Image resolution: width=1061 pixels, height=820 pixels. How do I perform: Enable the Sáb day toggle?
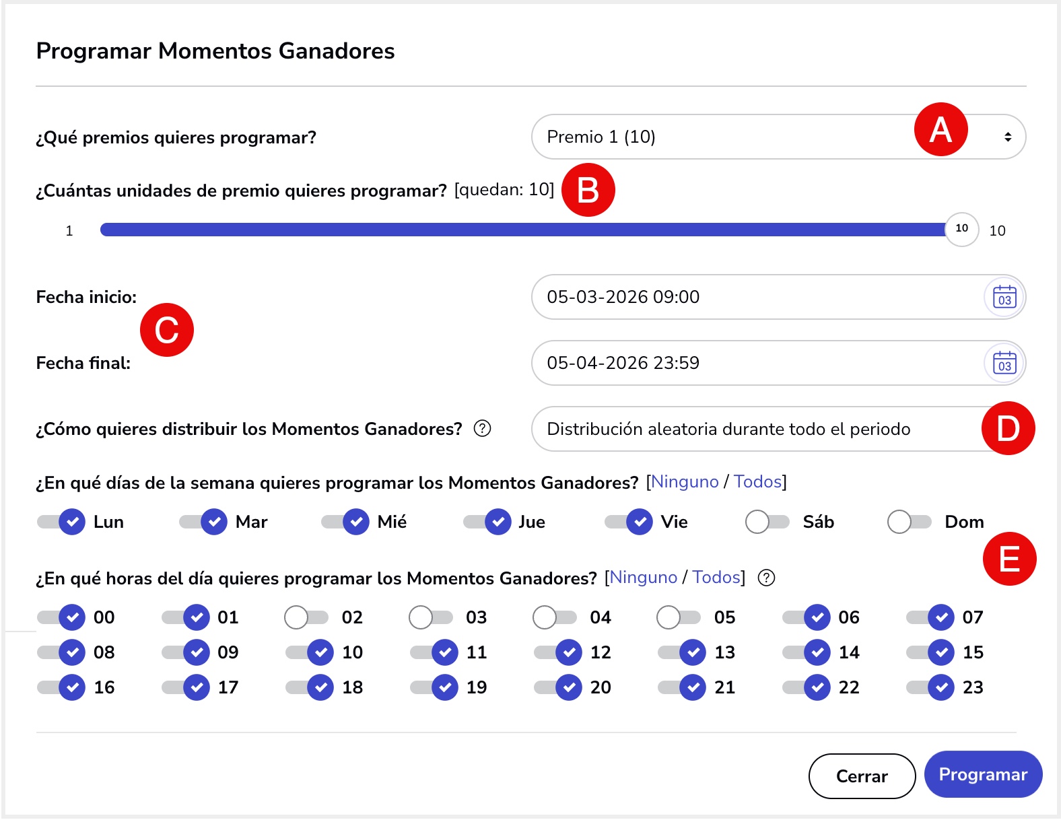point(766,521)
